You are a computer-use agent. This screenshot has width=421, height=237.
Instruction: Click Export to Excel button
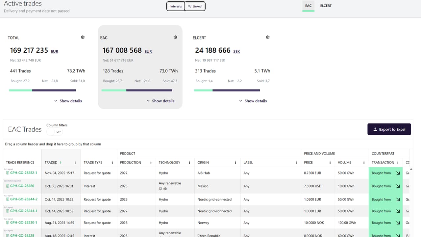coord(389,129)
